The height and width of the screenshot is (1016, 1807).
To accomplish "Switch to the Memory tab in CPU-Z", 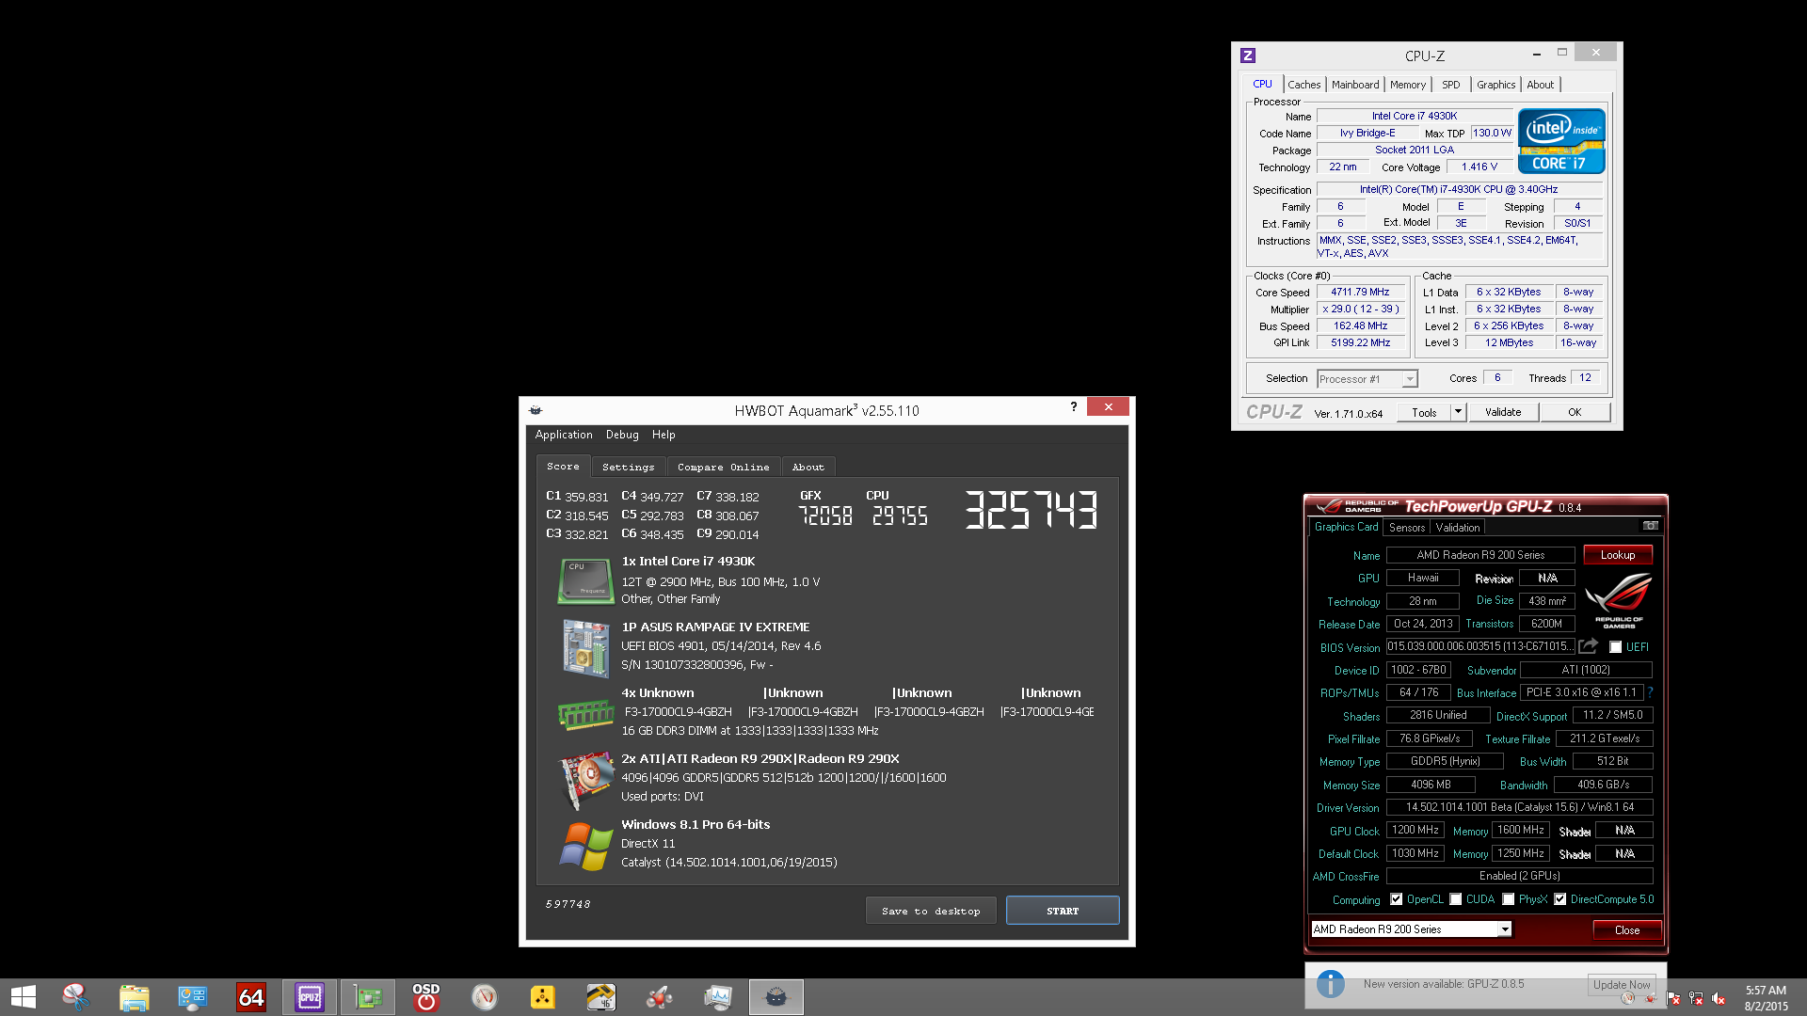I will tap(1407, 85).
